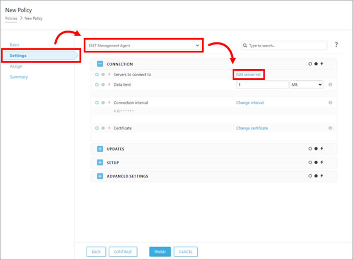Screen dimensions: 353x260
Task: Click the FINISH button
Action: point(160,251)
